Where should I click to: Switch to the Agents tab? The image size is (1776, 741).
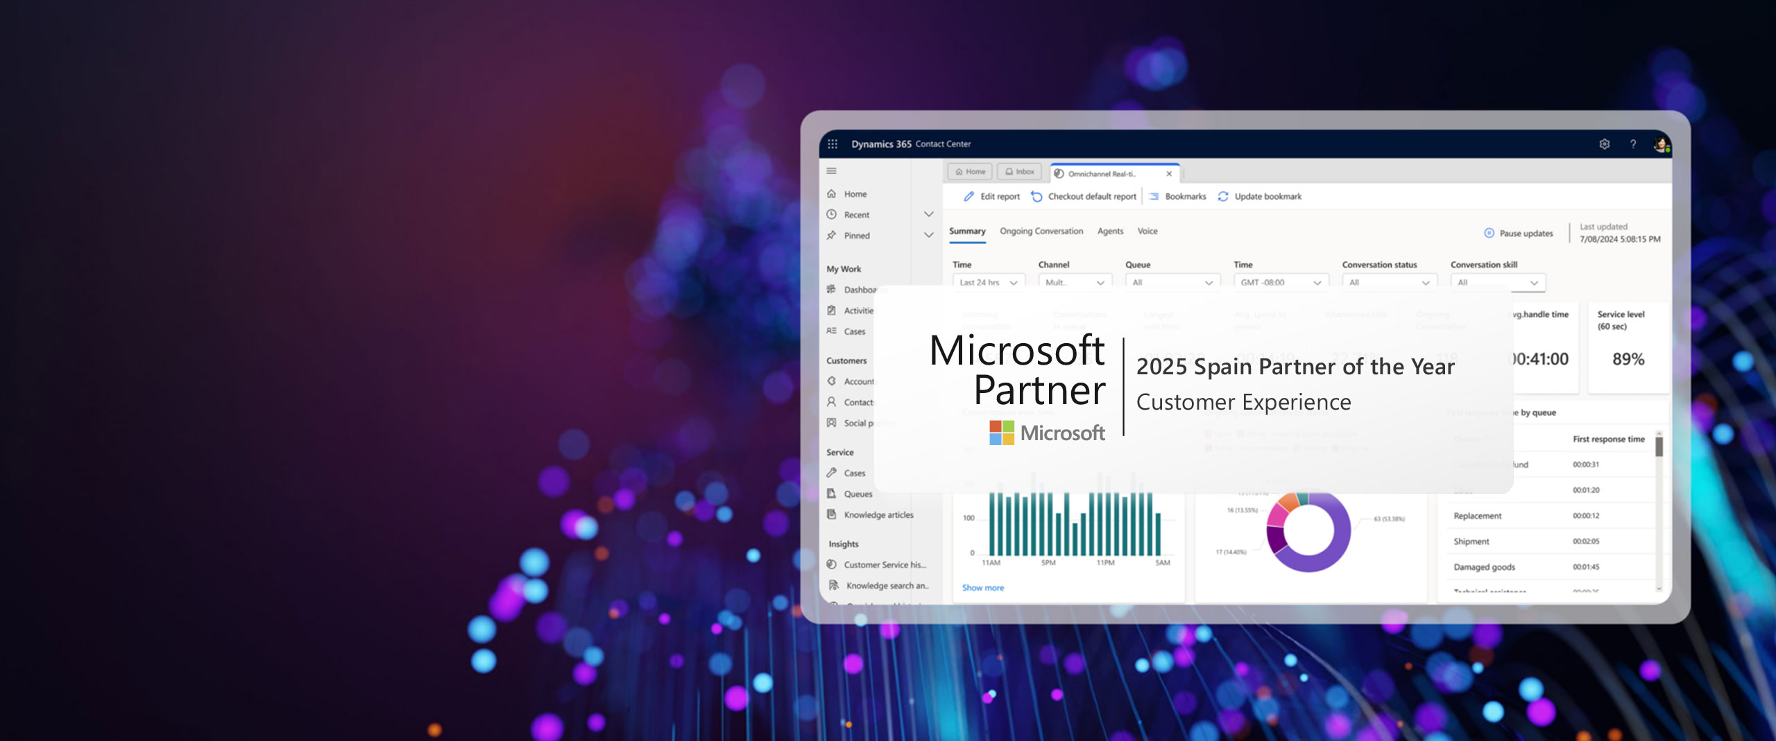pos(1110,232)
